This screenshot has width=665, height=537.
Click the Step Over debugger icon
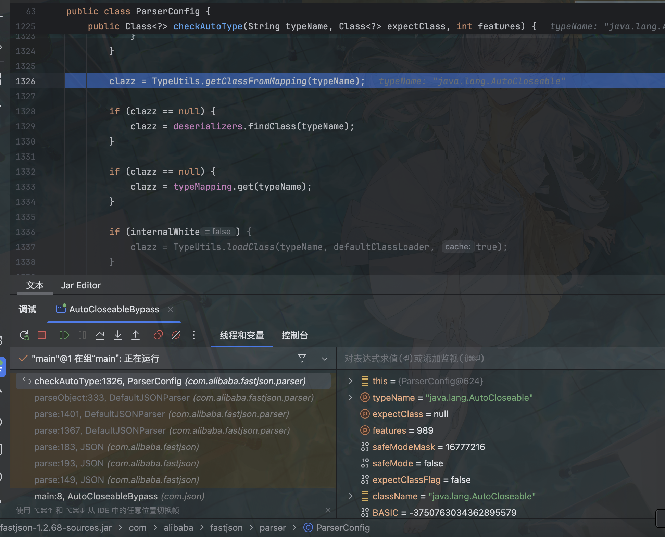[100, 335]
